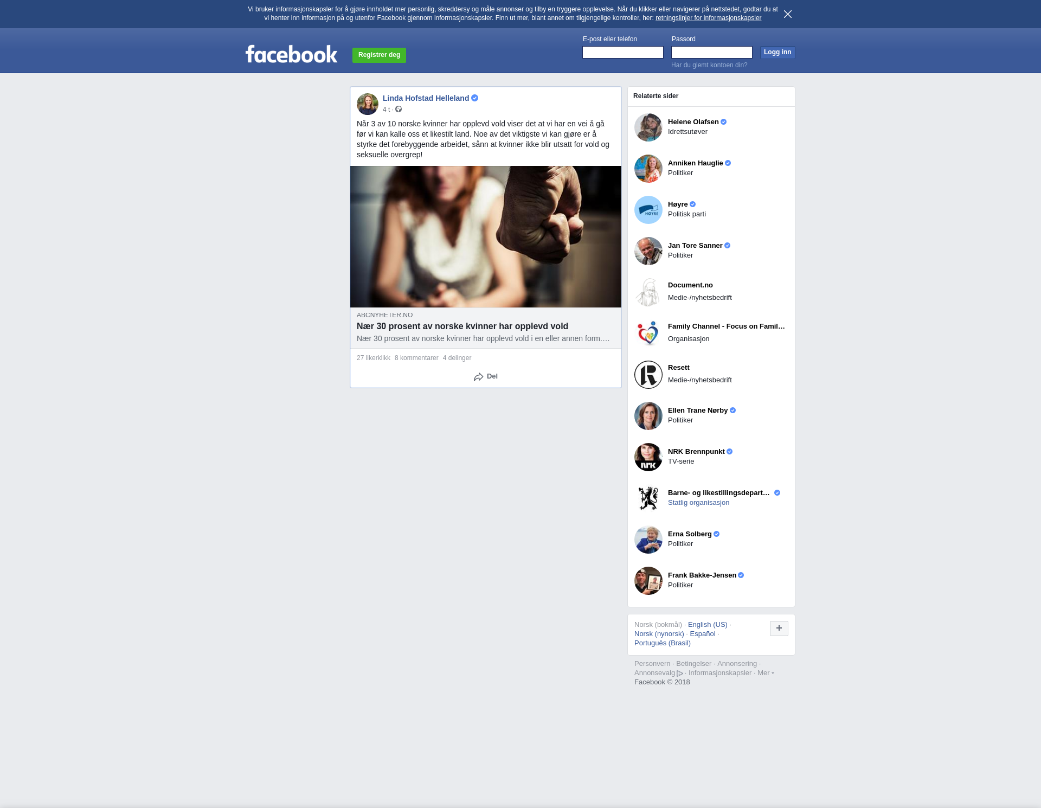Click Jan Tore Sanner's avatar
The width and height of the screenshot is (1041, 808).
[648, 251]
